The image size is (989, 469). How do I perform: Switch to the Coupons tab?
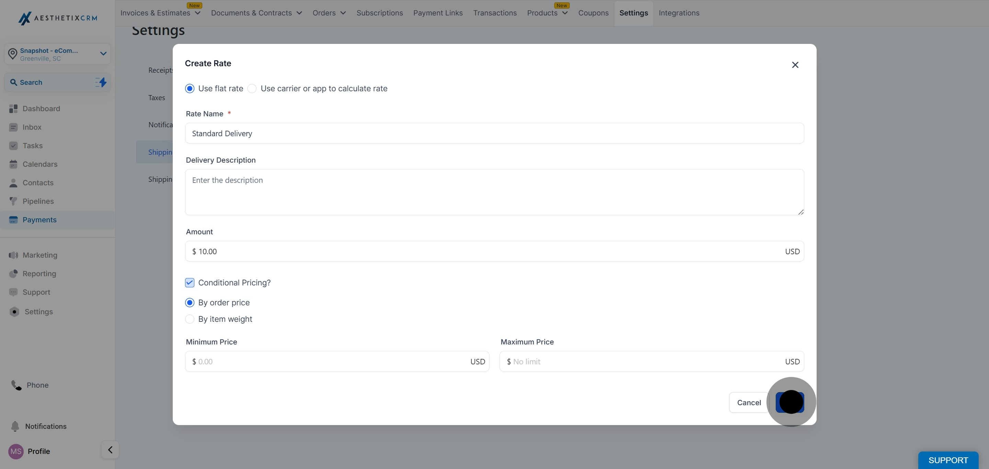point(593,13)
